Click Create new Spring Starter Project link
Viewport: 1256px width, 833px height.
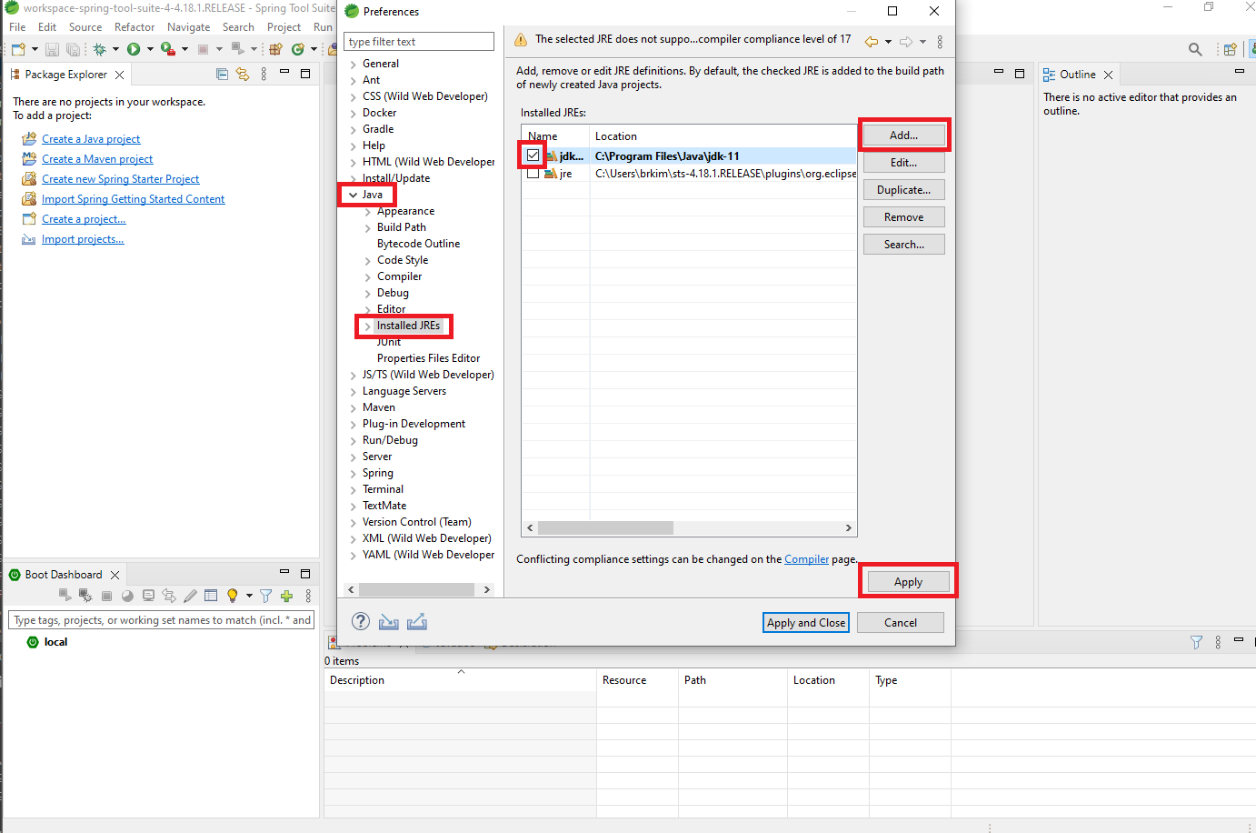(120, 179)
